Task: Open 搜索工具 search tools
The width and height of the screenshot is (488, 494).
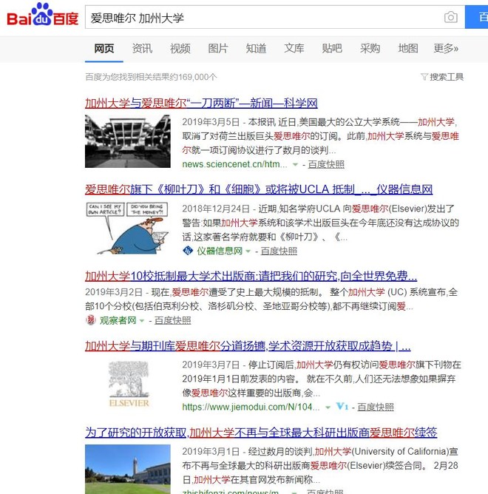Action: (447, 77)
